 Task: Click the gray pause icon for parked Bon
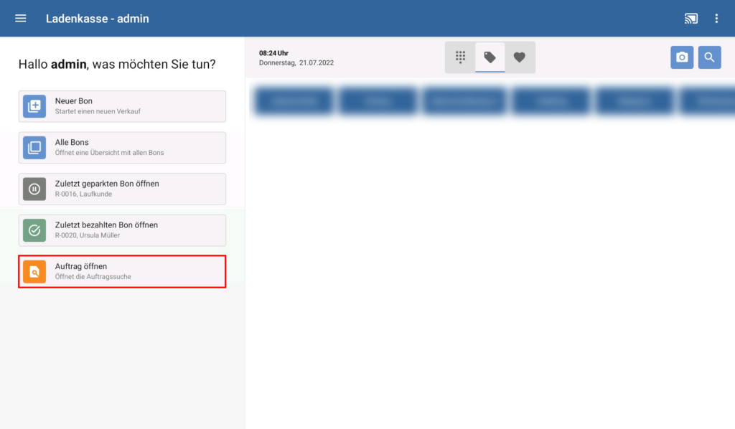click(x=34, y=189)
